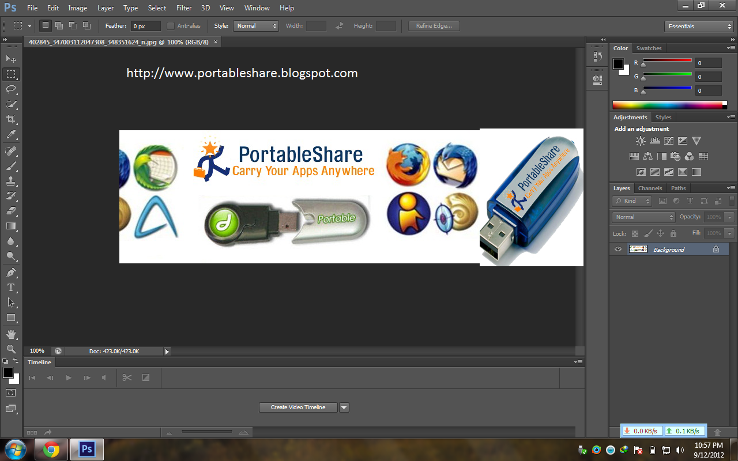Choose Subtract from selection mode
The image size is (738, 461).
coord(73,26)
